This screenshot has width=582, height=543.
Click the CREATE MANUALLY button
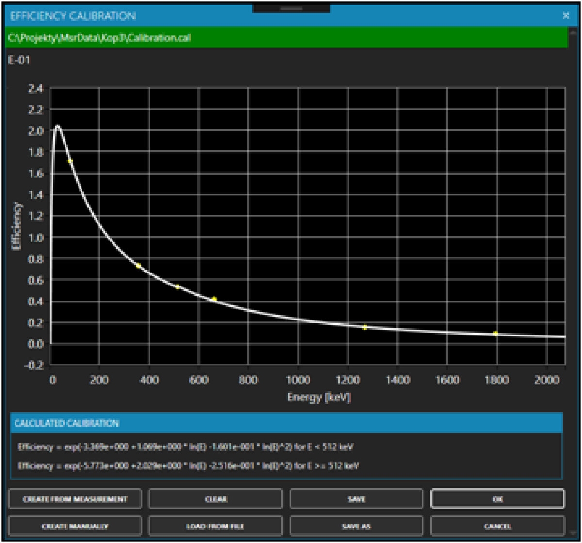[75, 526]
